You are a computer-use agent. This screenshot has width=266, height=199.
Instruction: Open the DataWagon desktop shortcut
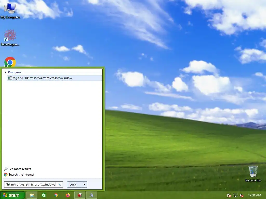click(x=10, y=38)
